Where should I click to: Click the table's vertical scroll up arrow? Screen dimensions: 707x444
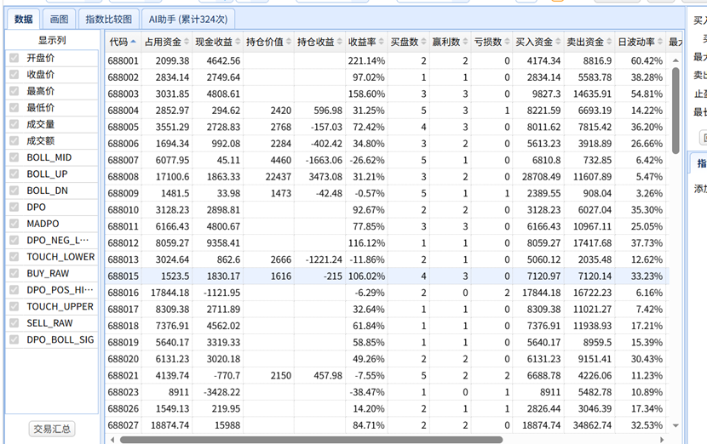pyautogui.click(x=675, y=60)
